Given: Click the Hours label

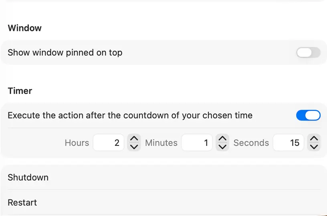Looking at the screenshot, I should (77, 143).
